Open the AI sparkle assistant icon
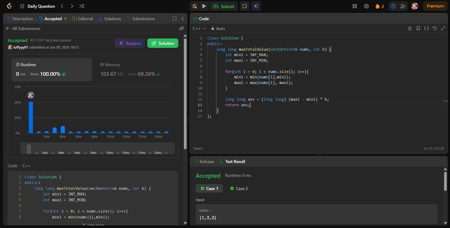The height and width of the screenshot is (228, 450). coord(256,6)
